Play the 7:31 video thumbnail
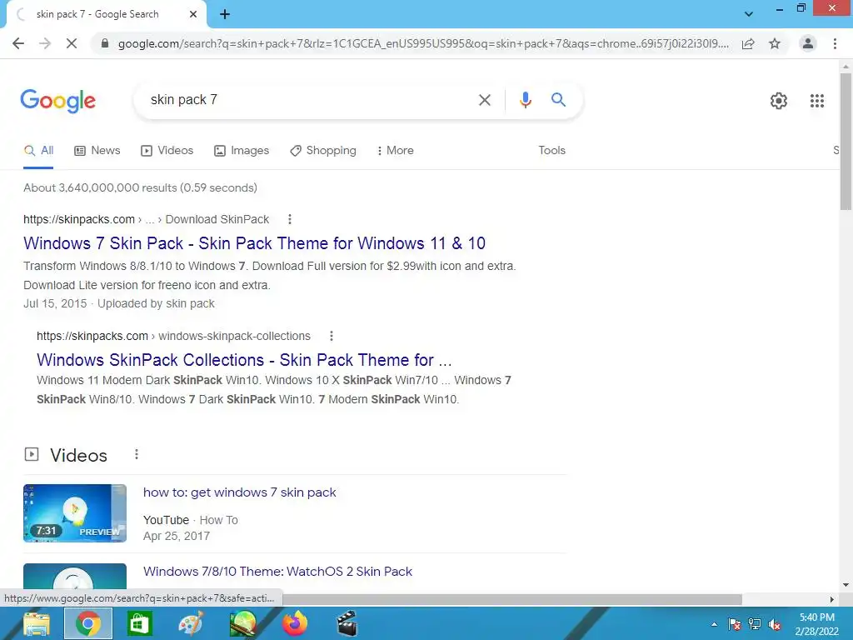853x640 pixels. [x=75, y=513]
